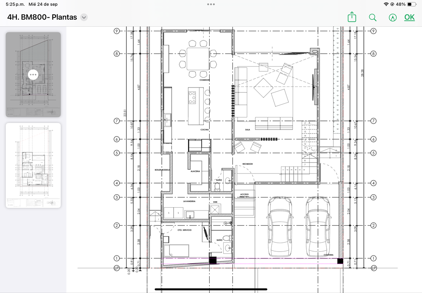Tap the RECIBIDOR label near the stairs
This screenshot has height=293, width=422.
(x=247, y=164)
